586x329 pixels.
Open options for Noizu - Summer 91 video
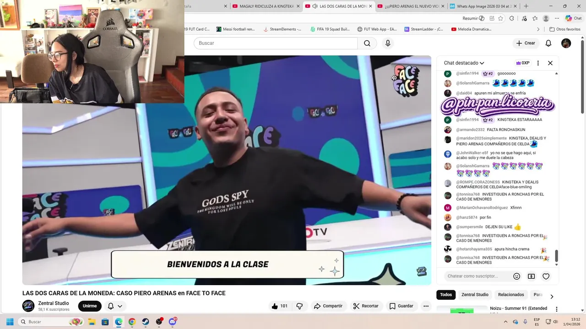pos(557,309)
